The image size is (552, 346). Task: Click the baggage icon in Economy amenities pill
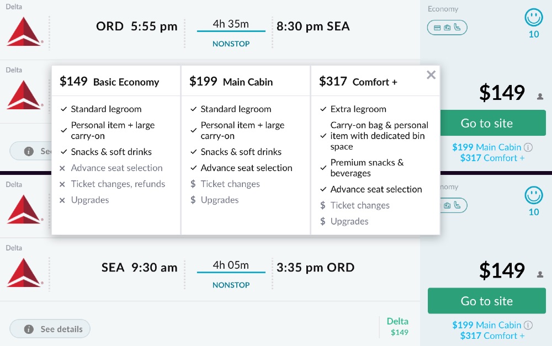[447, 28]
